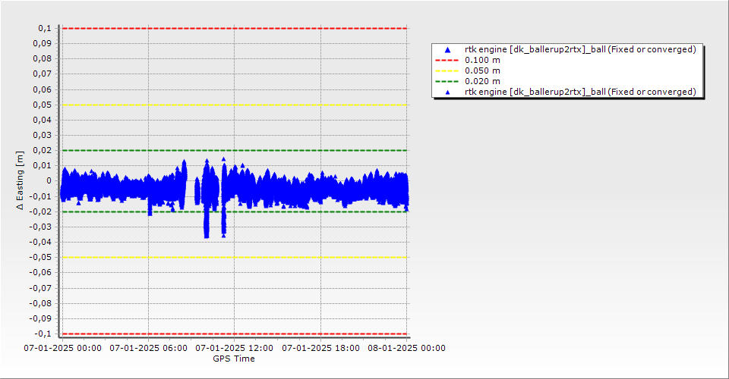Click the -0,07 y-axis tick label
This screenshot has width=729, height=379.
tap(41, 288)
